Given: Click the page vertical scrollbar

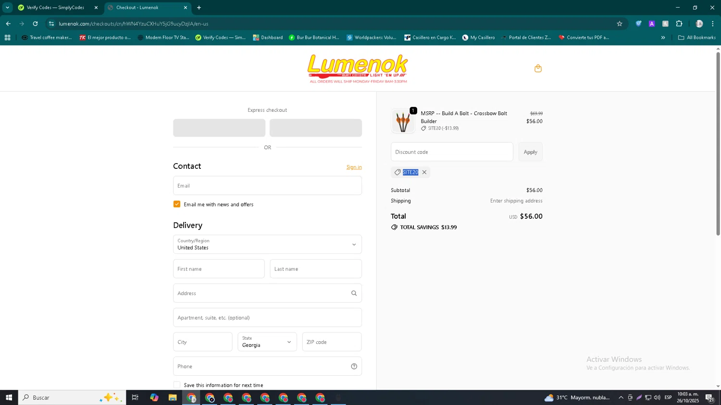Looking at the screenshot, I should coord(718,144).
